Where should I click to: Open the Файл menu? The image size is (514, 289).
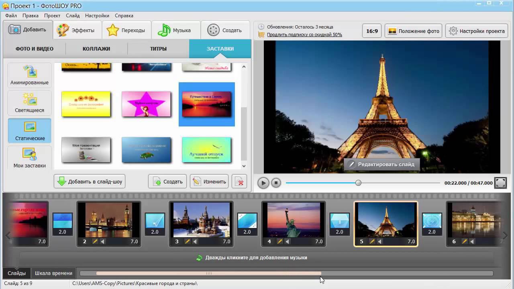(x=11, y=16)
